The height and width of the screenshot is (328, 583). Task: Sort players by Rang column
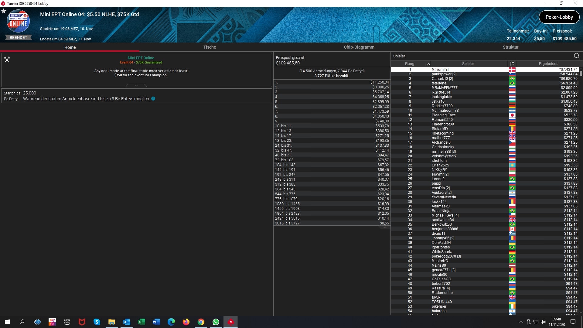(x=410, y=64)
